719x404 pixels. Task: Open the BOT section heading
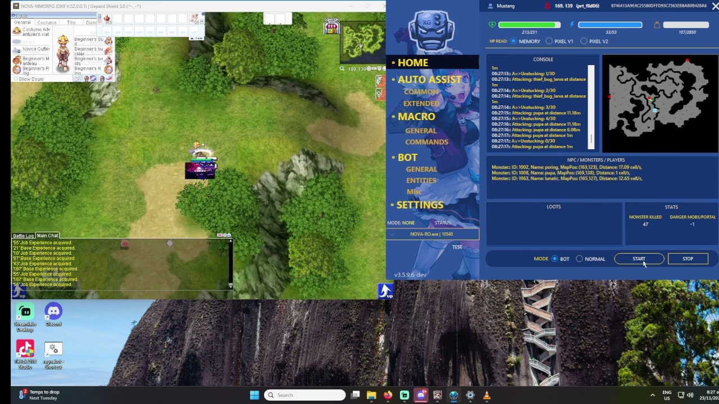coord(407,158)
